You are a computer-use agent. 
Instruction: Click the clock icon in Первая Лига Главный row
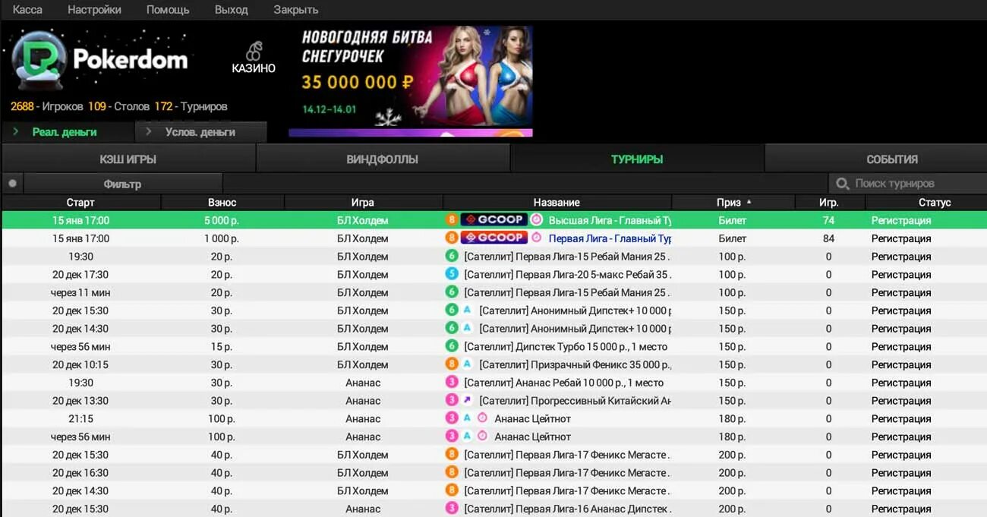pos(537,238)
